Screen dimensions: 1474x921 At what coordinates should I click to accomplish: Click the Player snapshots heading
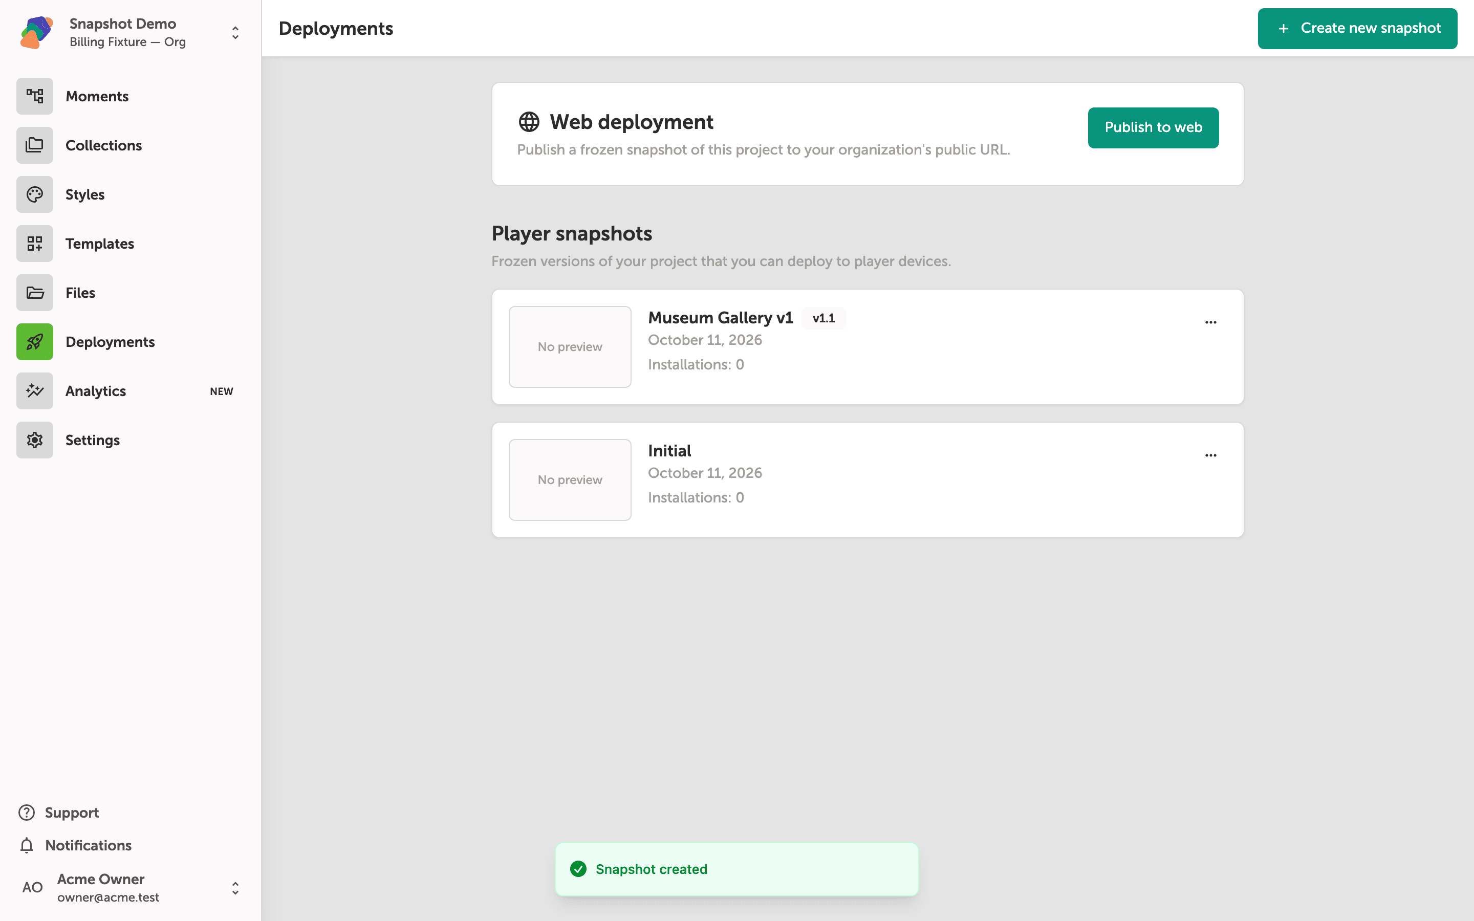571,234
